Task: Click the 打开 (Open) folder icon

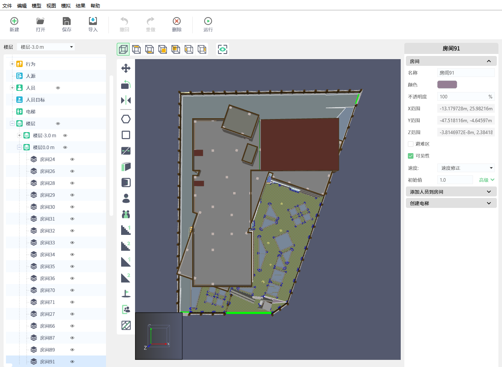Action: (x=41, y=21)
